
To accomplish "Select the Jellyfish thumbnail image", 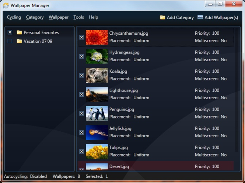I will pyautogui.click(x=97, y=132).
